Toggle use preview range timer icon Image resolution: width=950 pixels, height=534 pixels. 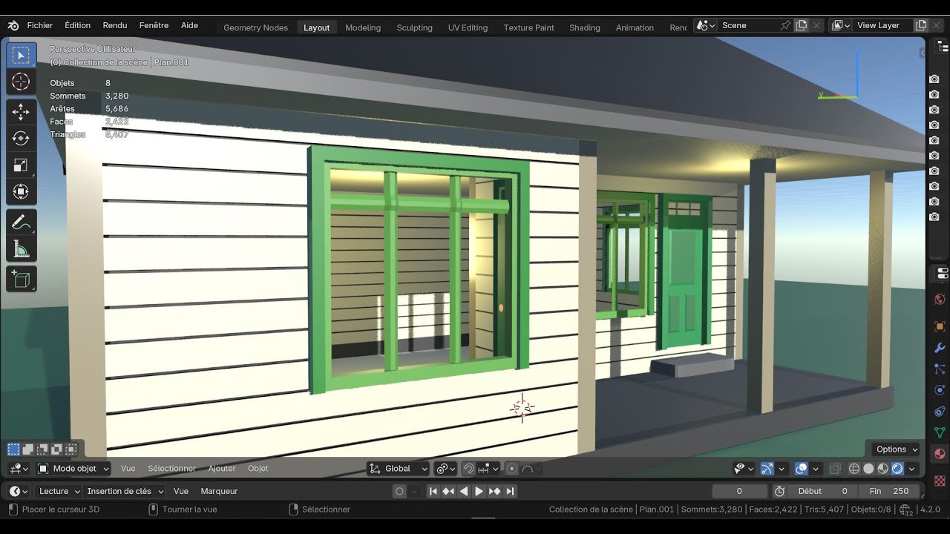pyautogui.click(x=779, y=491)
